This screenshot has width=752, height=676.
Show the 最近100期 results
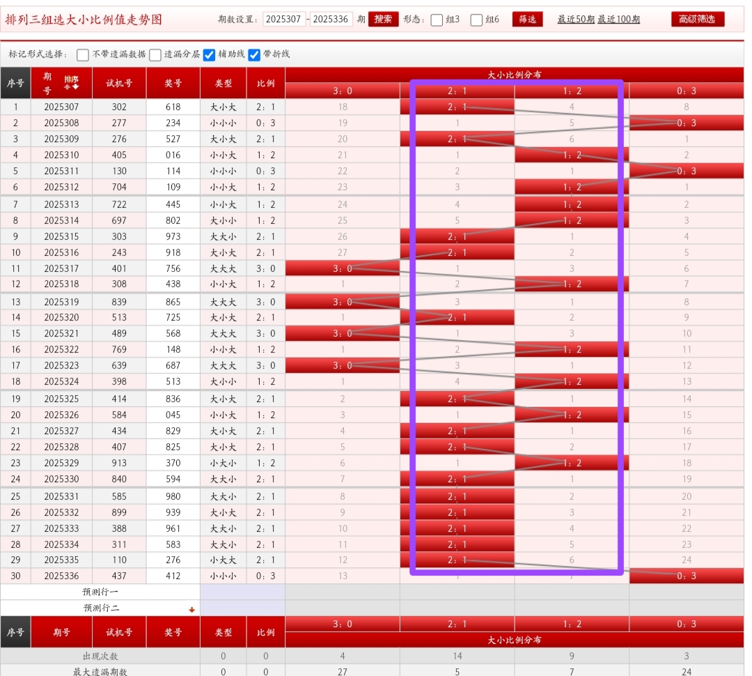coord(618,20)
